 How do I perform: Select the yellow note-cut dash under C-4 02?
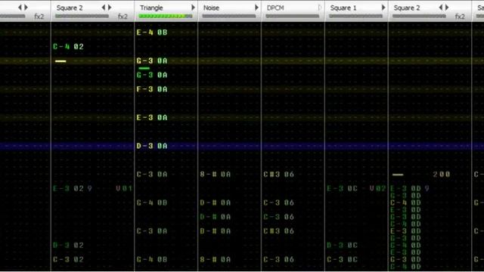(x=60, y=61)
